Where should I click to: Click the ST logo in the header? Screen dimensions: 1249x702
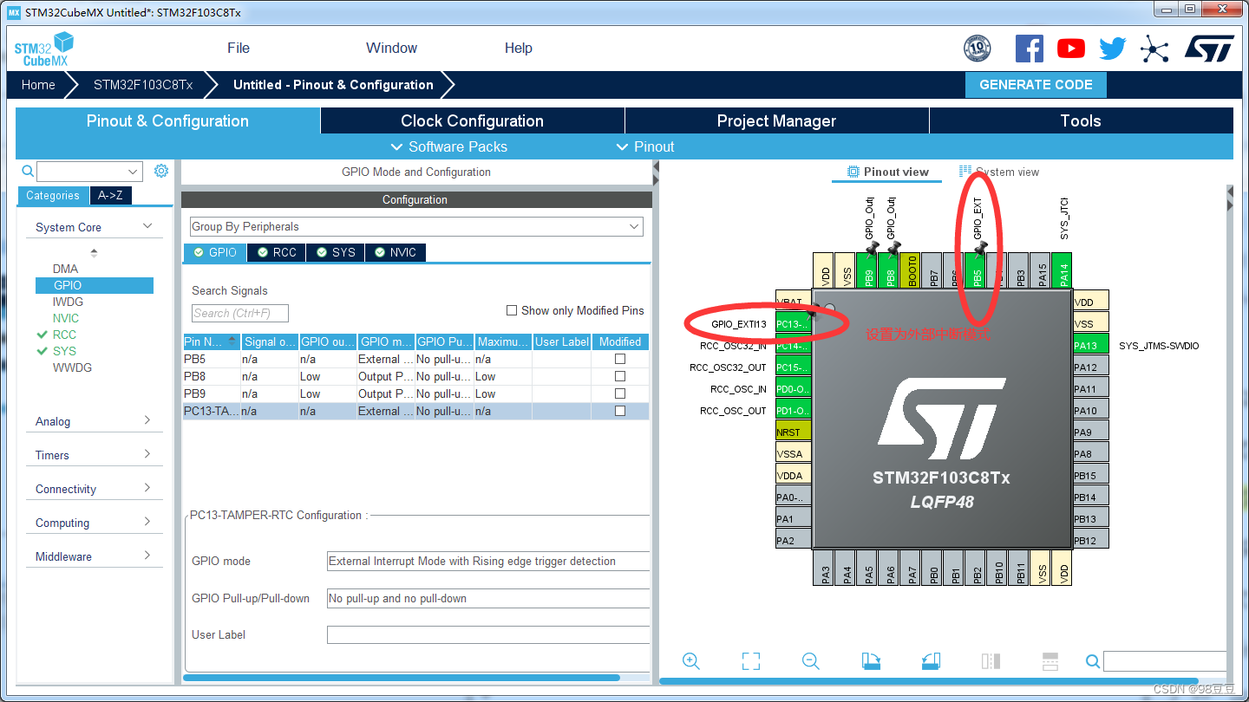pos(1209,49)
